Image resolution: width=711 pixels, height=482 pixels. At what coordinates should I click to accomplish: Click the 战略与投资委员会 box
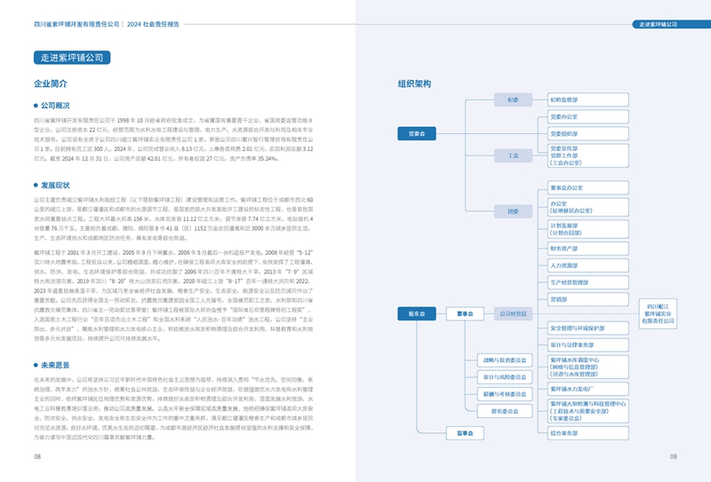click(x=506, y=360)
